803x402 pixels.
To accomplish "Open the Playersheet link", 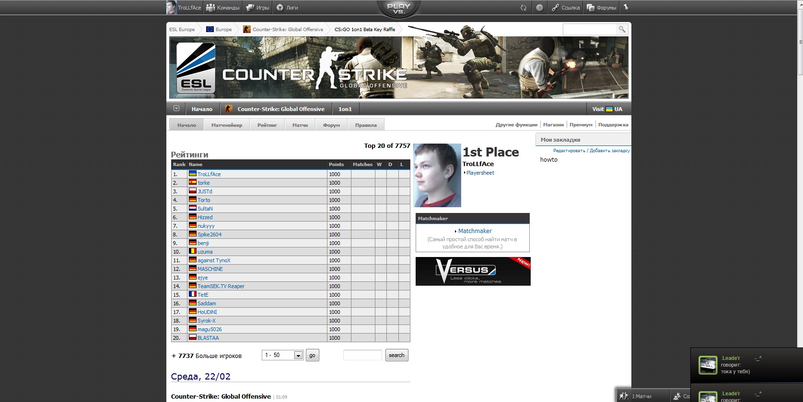I will pos(480,173).
